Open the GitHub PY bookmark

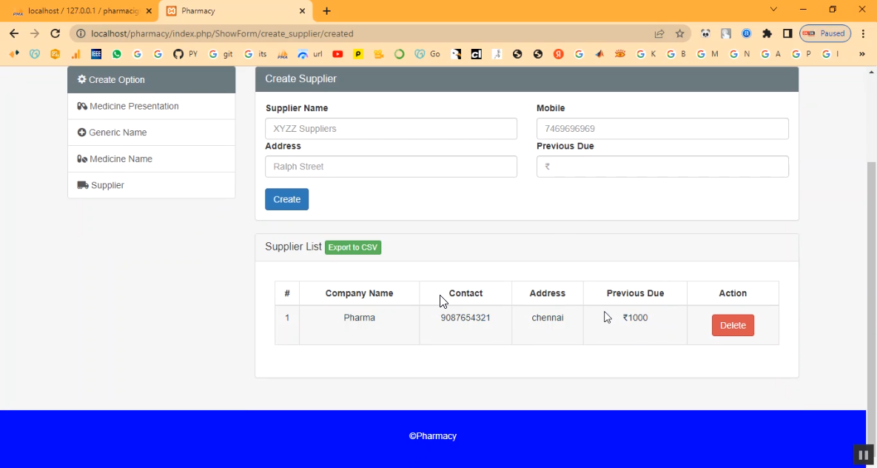coord(185,54)
